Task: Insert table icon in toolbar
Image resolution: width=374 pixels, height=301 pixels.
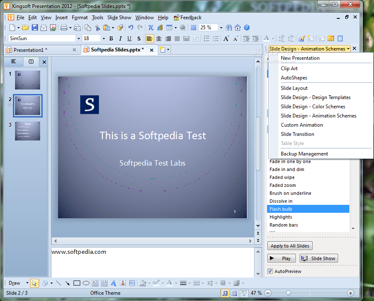Action: click(x=169, y=28)
